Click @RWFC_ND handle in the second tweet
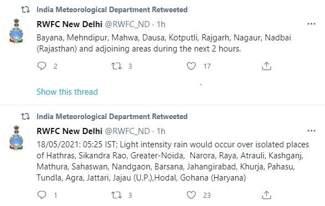 [127, 131]
